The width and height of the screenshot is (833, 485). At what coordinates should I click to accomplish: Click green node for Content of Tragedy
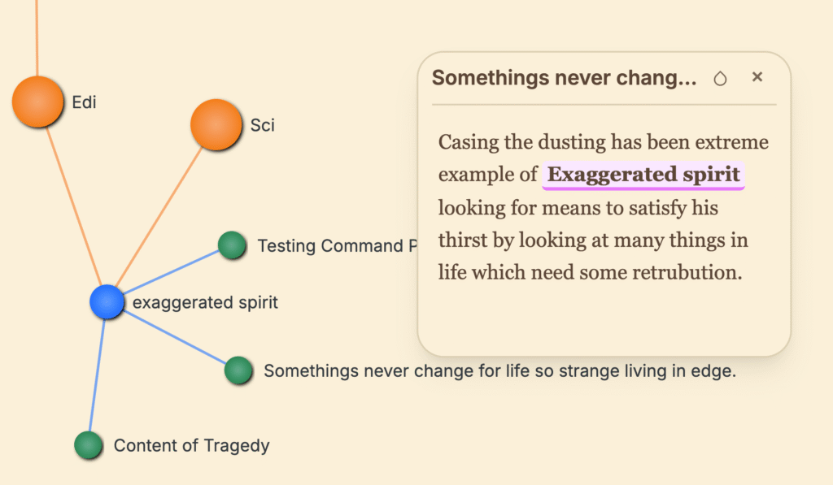pos(88,445)
